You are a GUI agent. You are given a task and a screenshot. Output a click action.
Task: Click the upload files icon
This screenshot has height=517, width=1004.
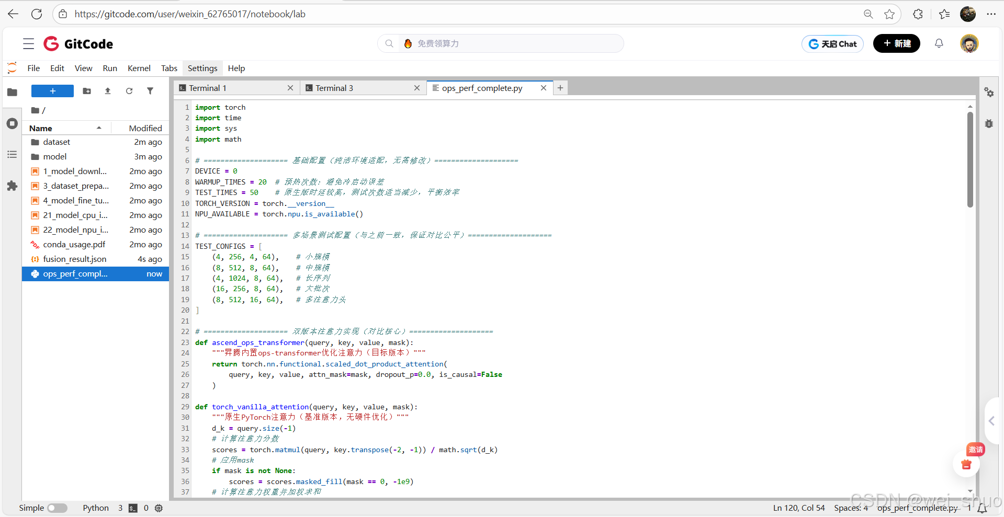[x=108, y=91]
